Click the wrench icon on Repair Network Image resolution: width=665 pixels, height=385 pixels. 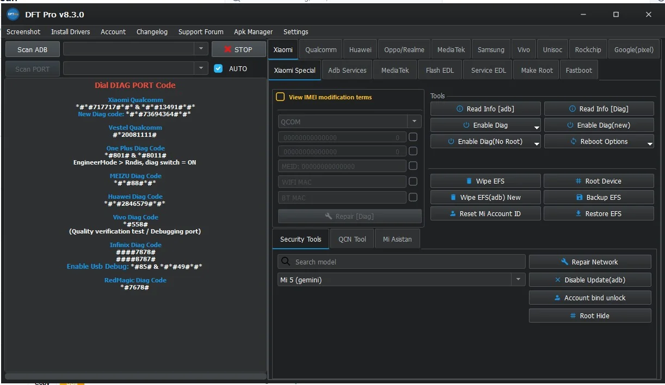click(565, 262)
